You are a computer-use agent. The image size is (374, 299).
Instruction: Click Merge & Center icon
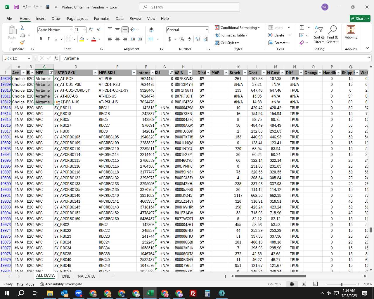[151, 39]
